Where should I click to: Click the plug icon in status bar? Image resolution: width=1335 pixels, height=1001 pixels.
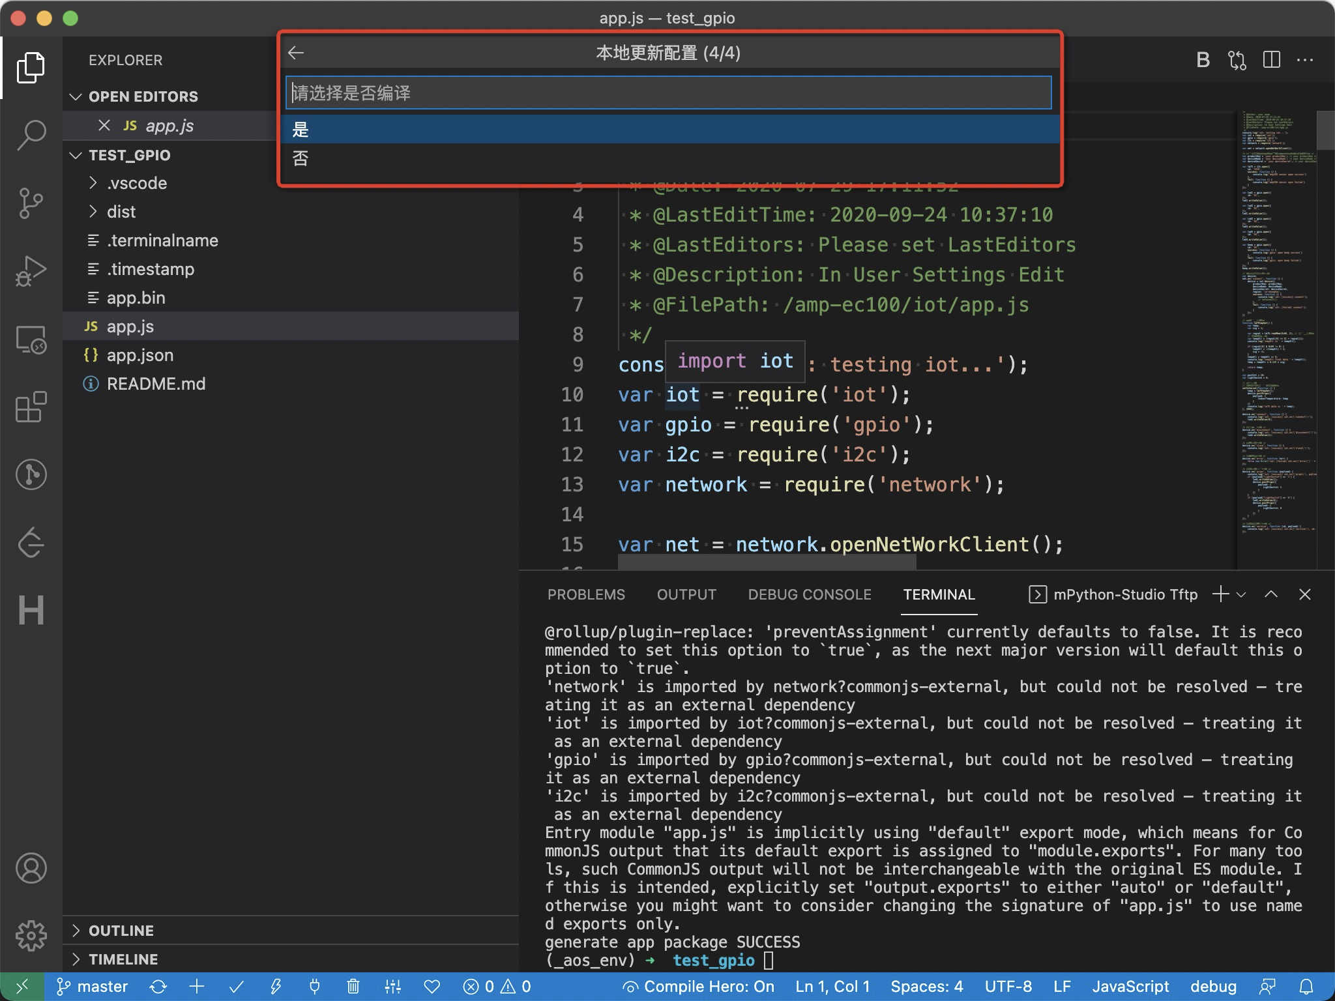click(314, 987)
